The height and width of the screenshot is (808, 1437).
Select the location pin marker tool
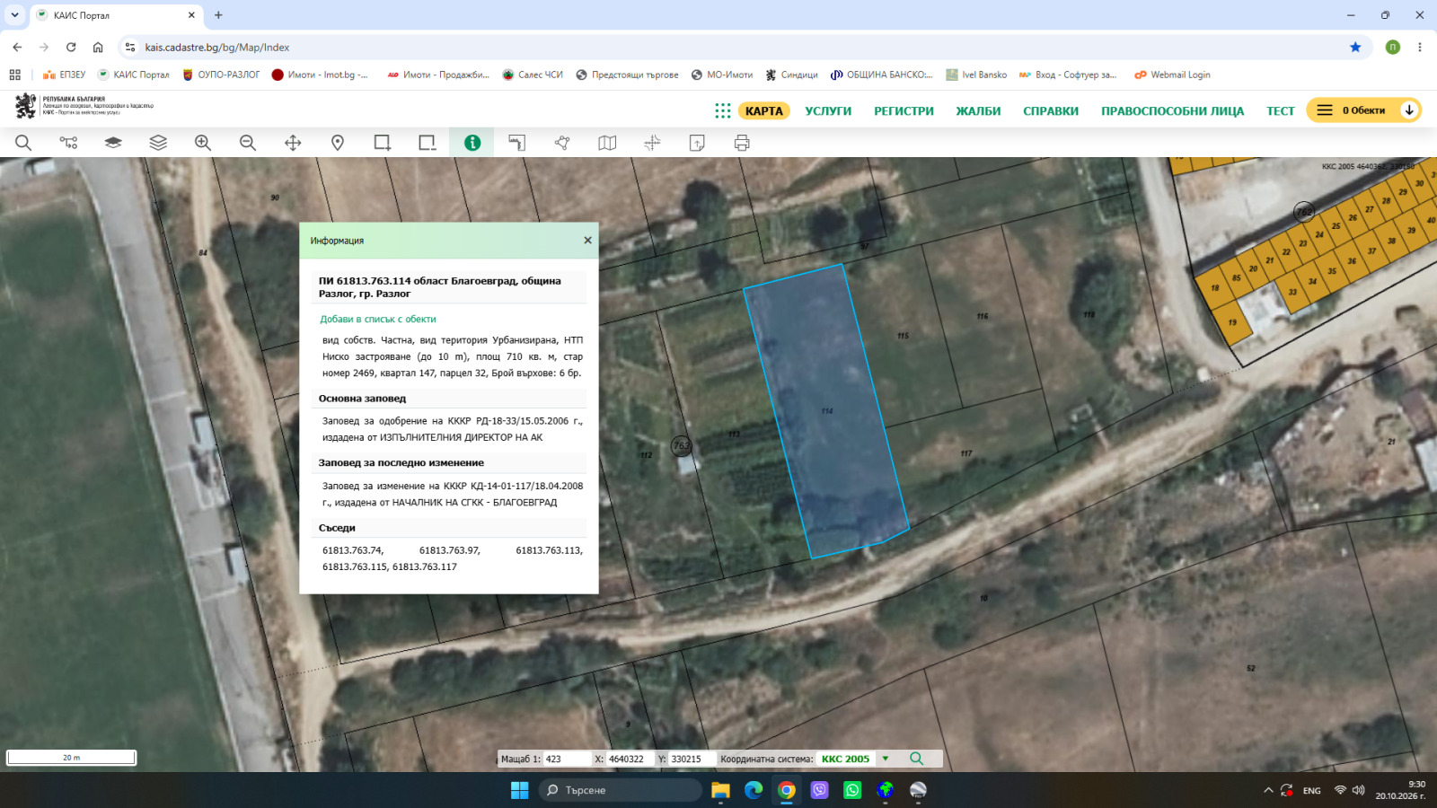tap(338, 143)
